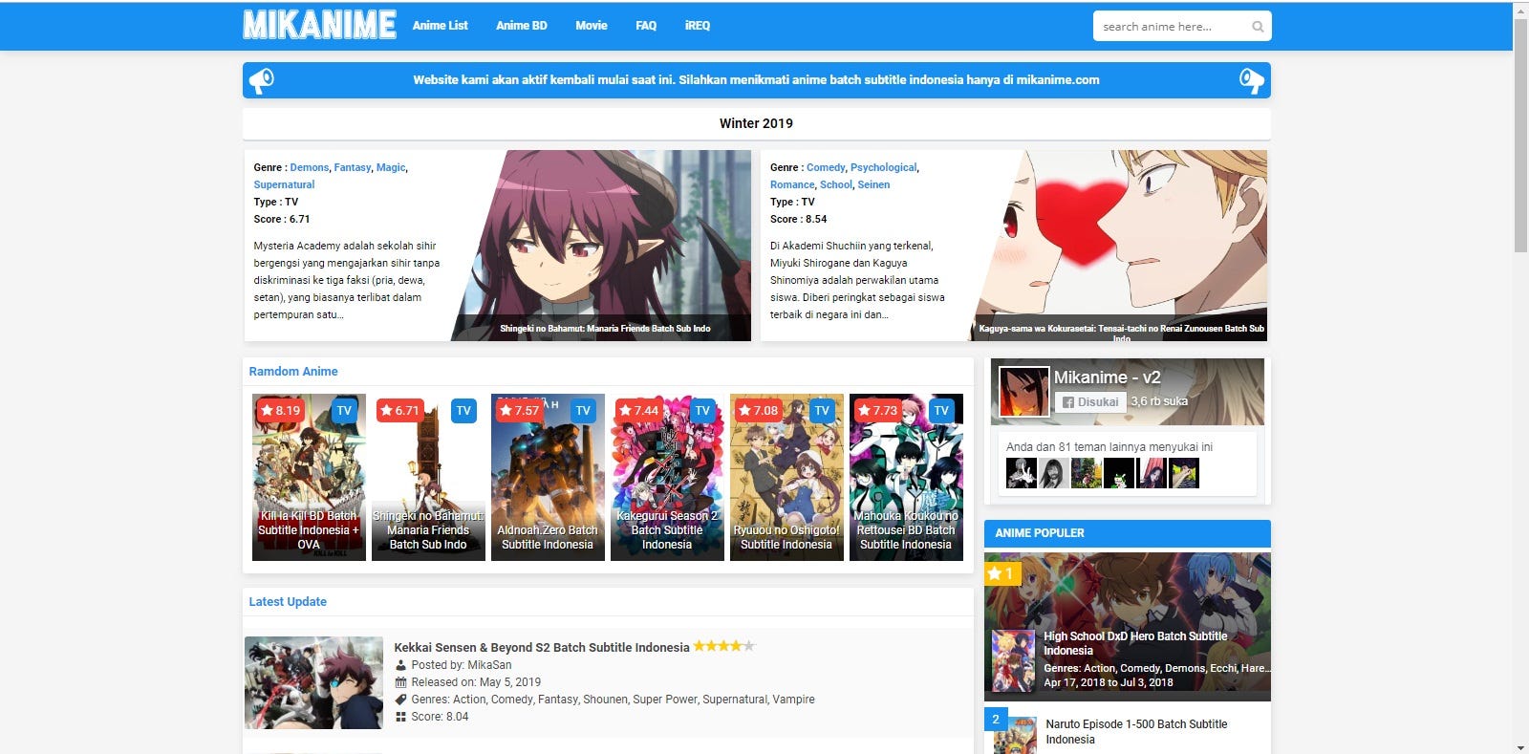
Task: Click the MIKANIME site logo
Action: point(319,25)
